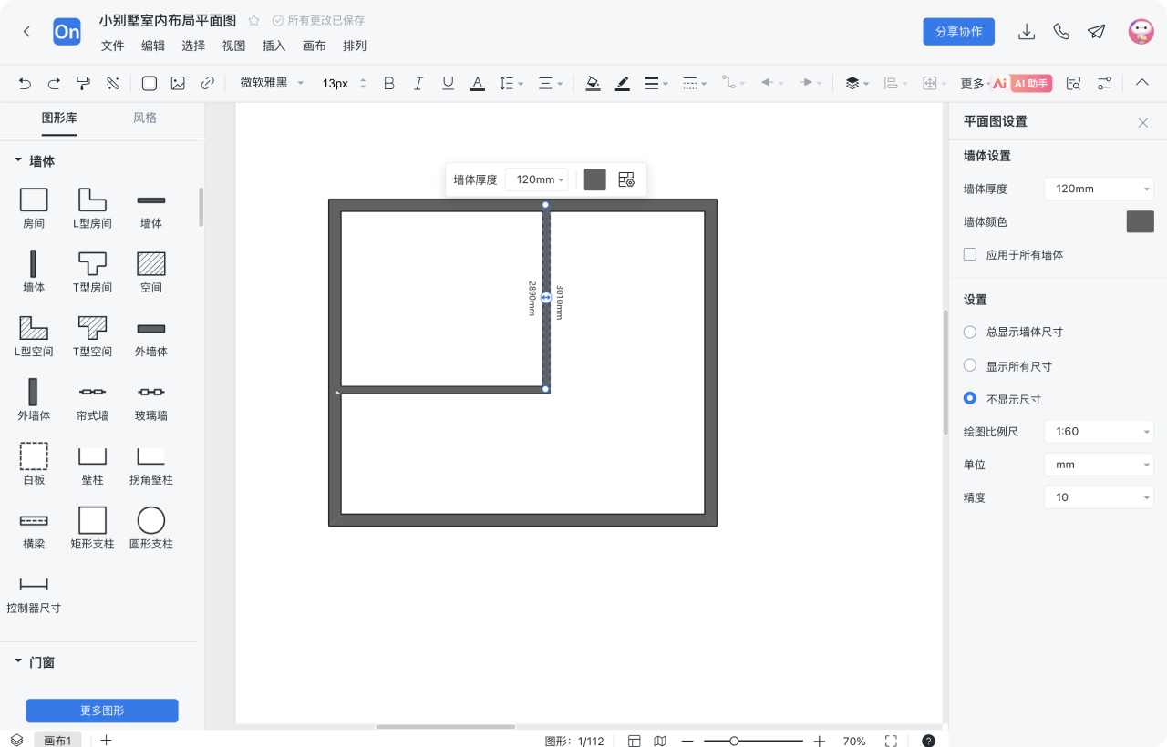Click the 更多图形 button
This screenshot has height=747, width=1167.
click(102, 711)
